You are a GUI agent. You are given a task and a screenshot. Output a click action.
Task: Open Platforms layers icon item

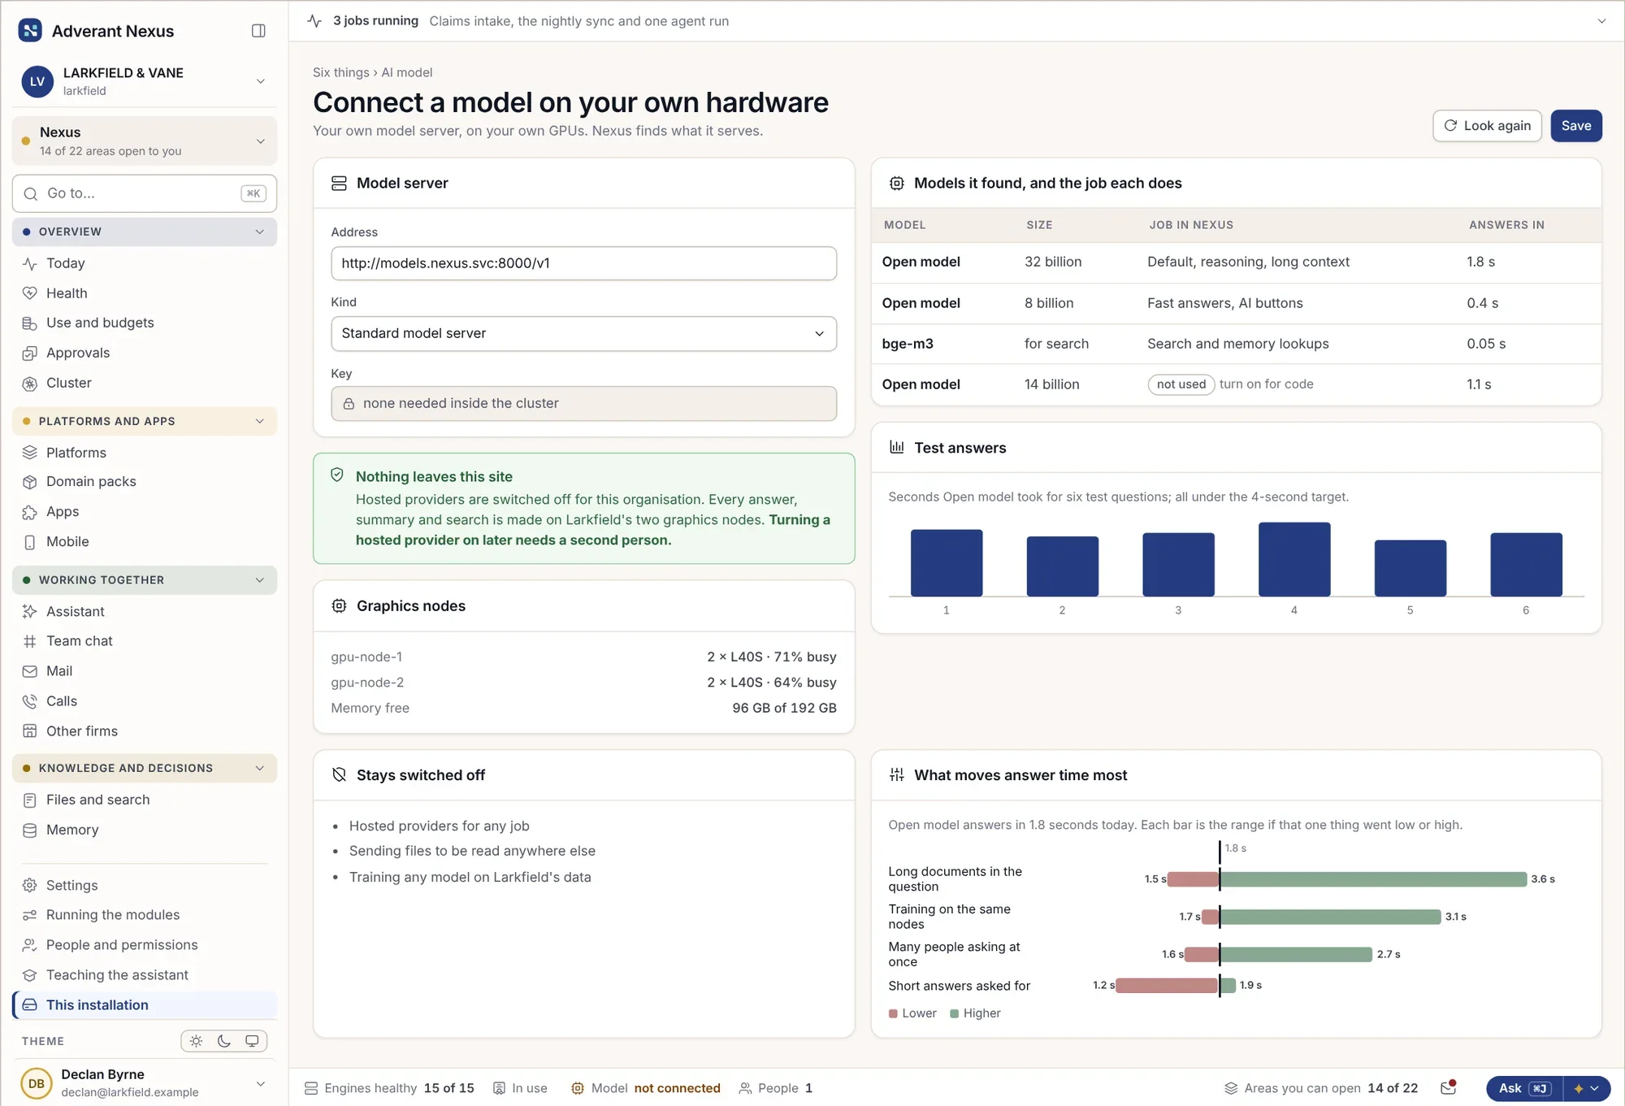pyautogui.click(x=29, y=453)
